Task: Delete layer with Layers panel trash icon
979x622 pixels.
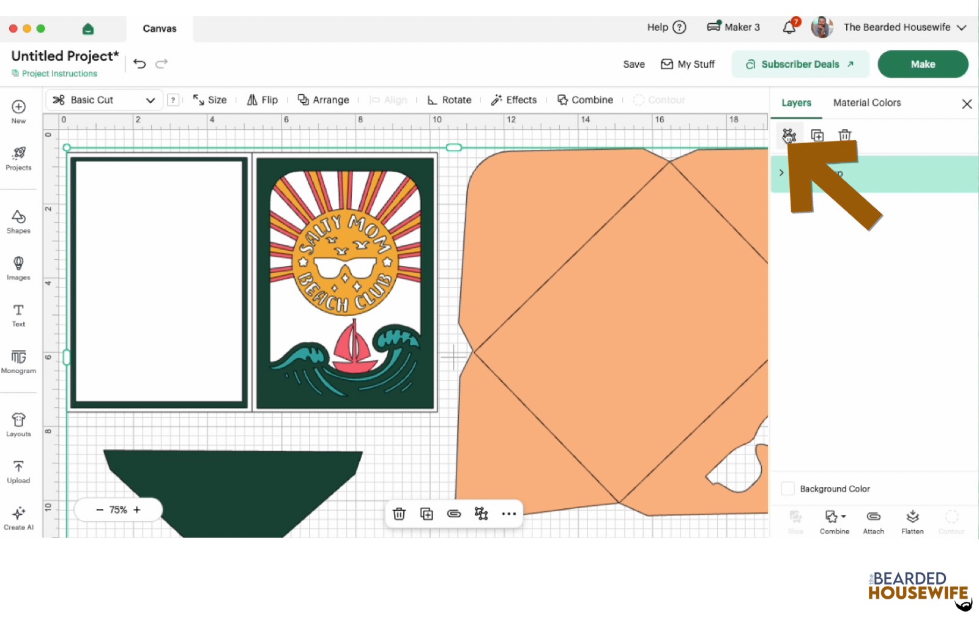Action: [x=845, y=135]
